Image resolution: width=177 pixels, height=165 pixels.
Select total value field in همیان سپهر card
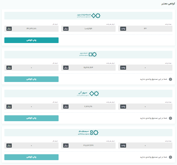click(31, 68)
